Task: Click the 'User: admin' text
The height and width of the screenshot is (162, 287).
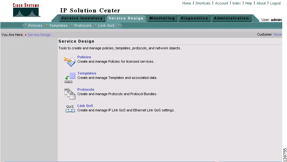Action: click(271, 20)
